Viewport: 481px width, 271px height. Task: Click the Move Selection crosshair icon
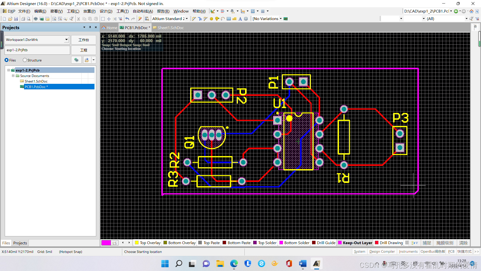(x=109, y=19)
